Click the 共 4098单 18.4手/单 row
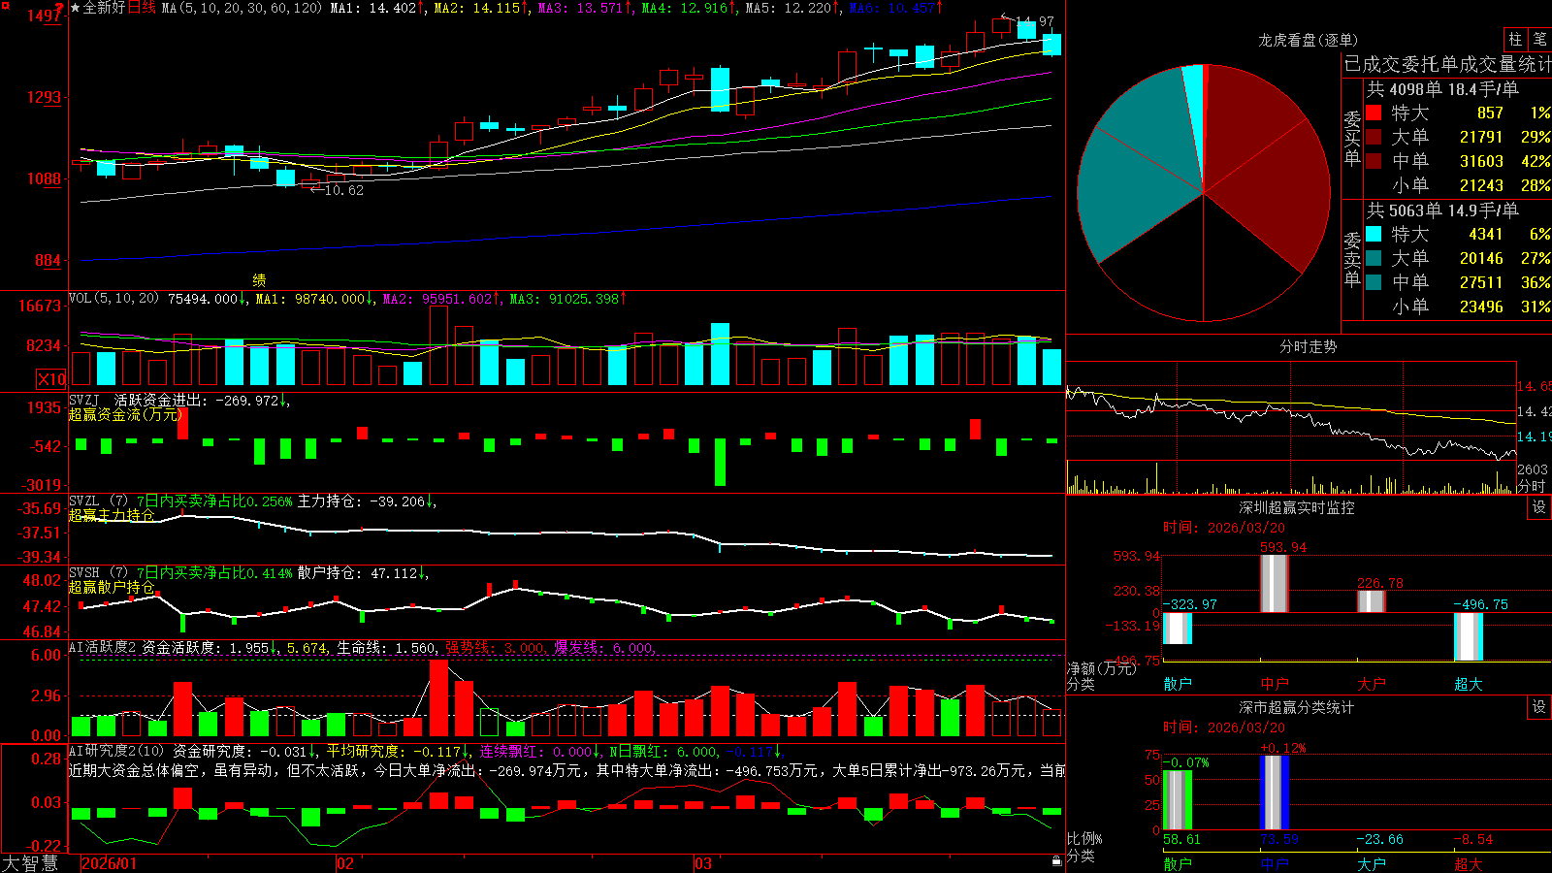The width and height of the screenshot is (1552, 873). coord(1442,89)
